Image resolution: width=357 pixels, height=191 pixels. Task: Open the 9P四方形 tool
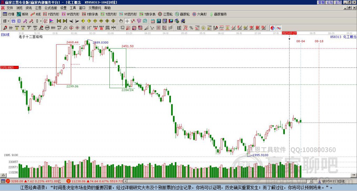pos(71,14)
